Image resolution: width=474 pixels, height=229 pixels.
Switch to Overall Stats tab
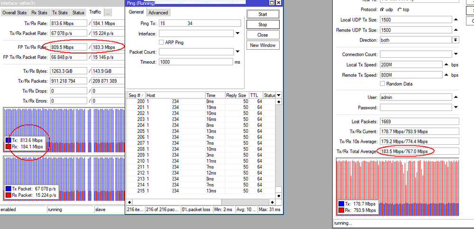pyautogui.click(x=15, y=13)
